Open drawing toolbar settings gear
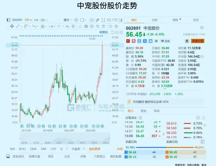 click(x=116, y=26)
